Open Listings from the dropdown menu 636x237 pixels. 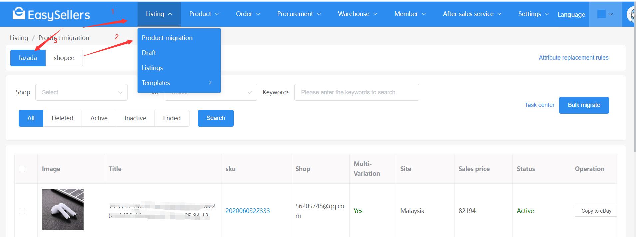point(152,68)
